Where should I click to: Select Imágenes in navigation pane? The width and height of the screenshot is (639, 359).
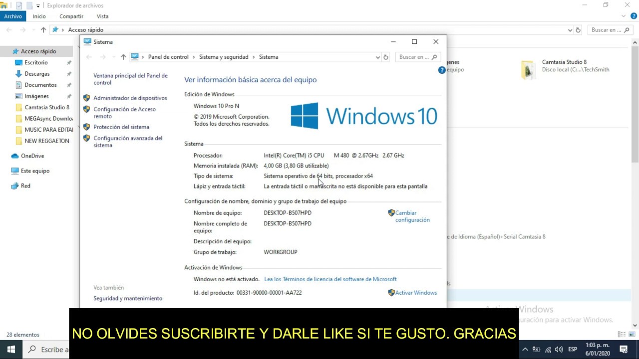point(36,96)
